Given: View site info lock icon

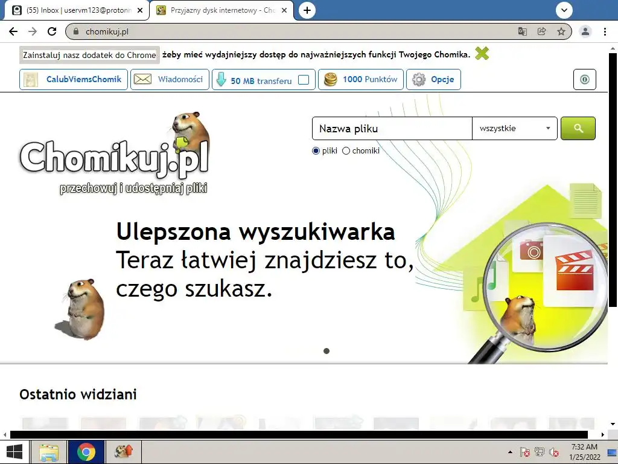Looking at the screenshot, I should [x=76, y=31].
